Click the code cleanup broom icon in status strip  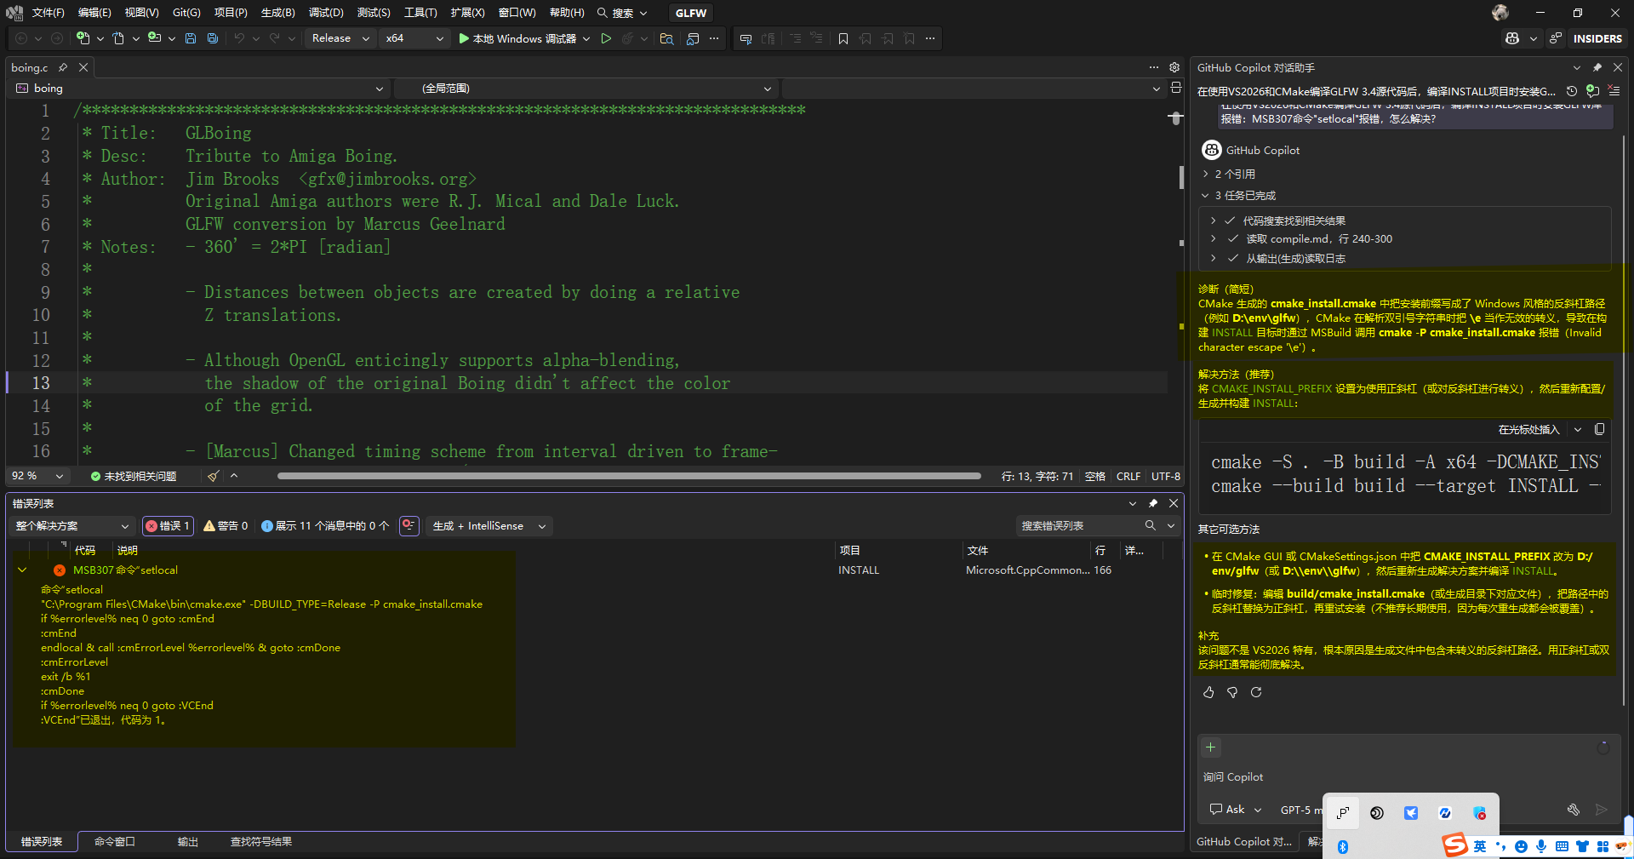(x=214, y=476)
